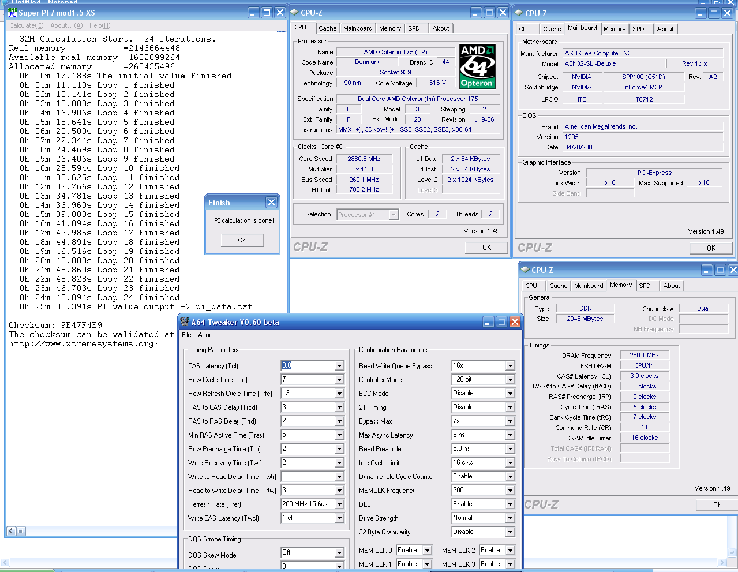The width and height of the screenshot is (738, 572).
Task: Select the CPU tab in CPU-Z Mainboard window
Action: point(525,29)
